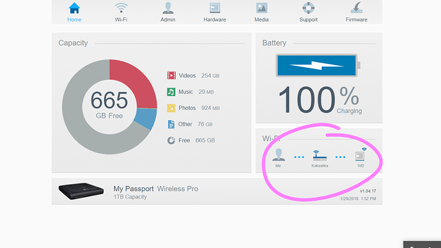
Task: Click the connection dots between Kakashka and WD
Action: pyautogui.click(x=340, y=157)
